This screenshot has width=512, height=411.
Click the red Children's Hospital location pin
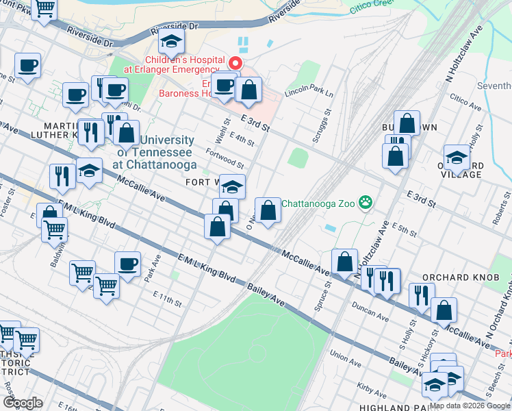[x=235, y=64]
